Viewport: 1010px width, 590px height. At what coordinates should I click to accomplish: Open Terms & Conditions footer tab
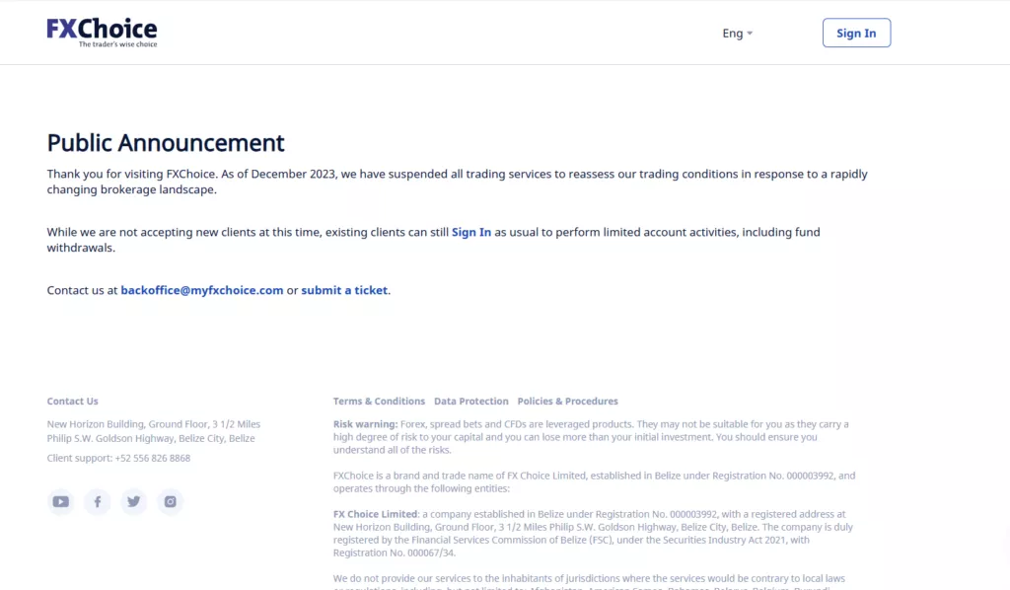pyautogui.click(x=379, y=401)
